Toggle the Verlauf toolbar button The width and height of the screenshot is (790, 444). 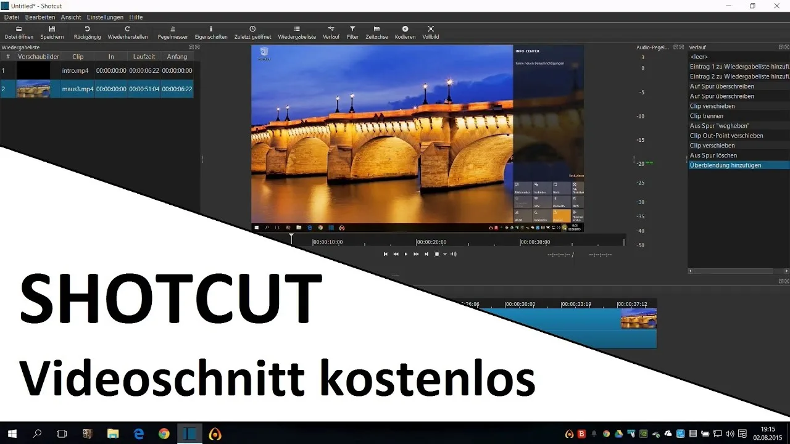pyautogui.click(x=331, y=32)
